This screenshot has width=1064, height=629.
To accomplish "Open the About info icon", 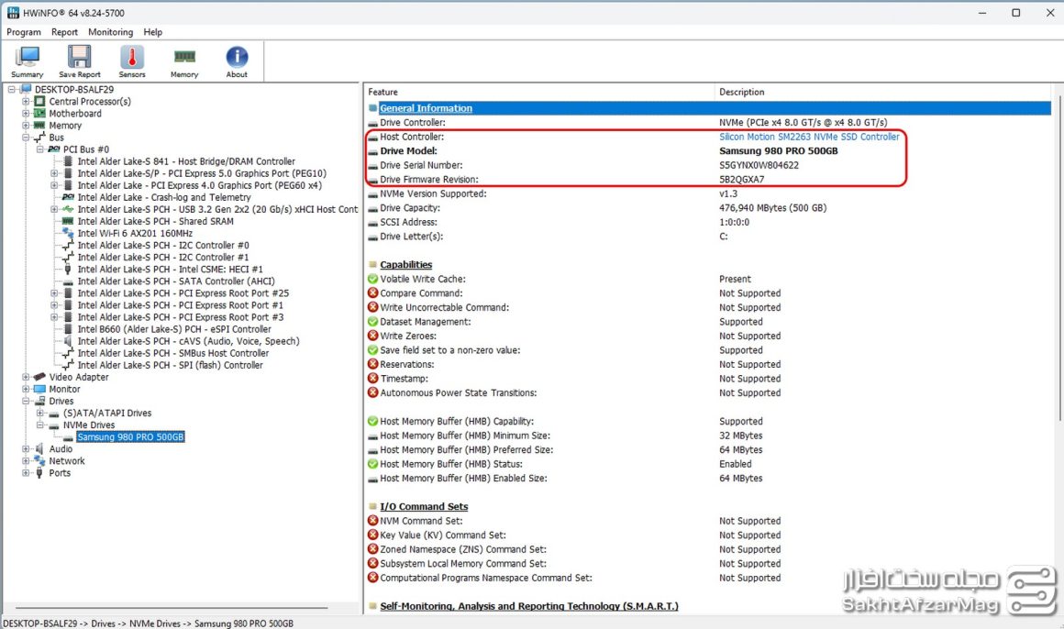I will [x=237, y=61].
